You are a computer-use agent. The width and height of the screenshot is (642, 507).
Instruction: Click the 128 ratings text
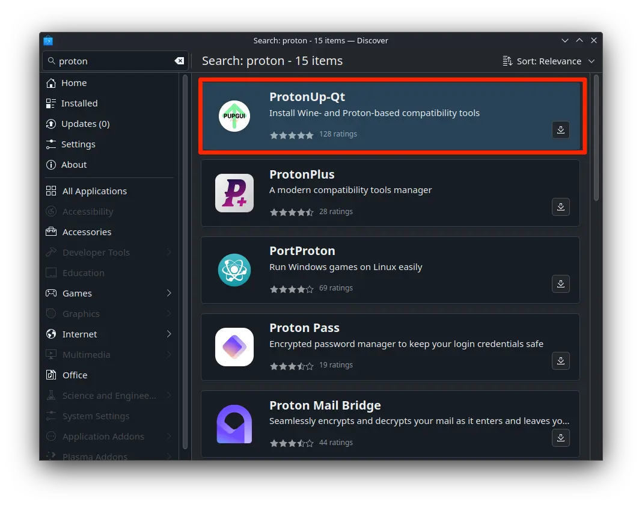click(338, 134)
